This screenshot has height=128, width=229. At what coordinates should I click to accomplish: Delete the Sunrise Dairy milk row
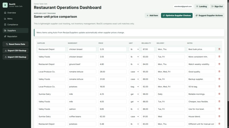(219, 94)
